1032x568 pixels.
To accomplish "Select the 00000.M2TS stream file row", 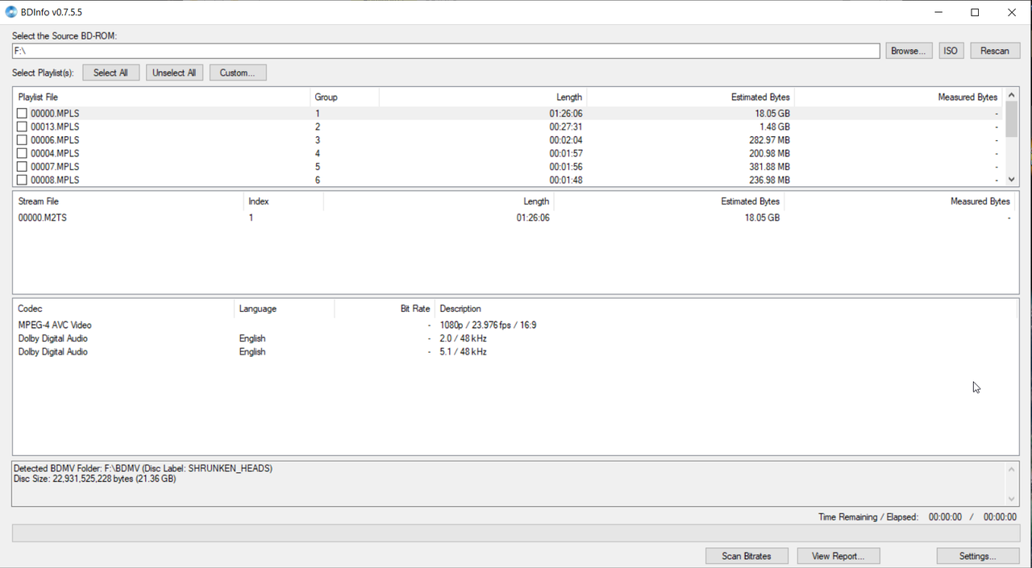I will pos(514,218).
